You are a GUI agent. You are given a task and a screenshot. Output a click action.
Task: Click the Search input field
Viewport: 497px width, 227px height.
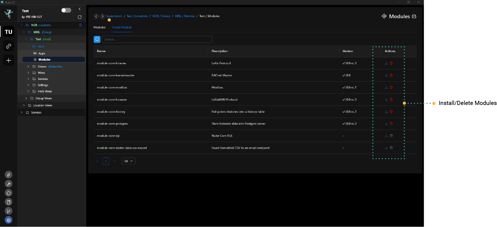pyautogui.click(x=157, y=39)
